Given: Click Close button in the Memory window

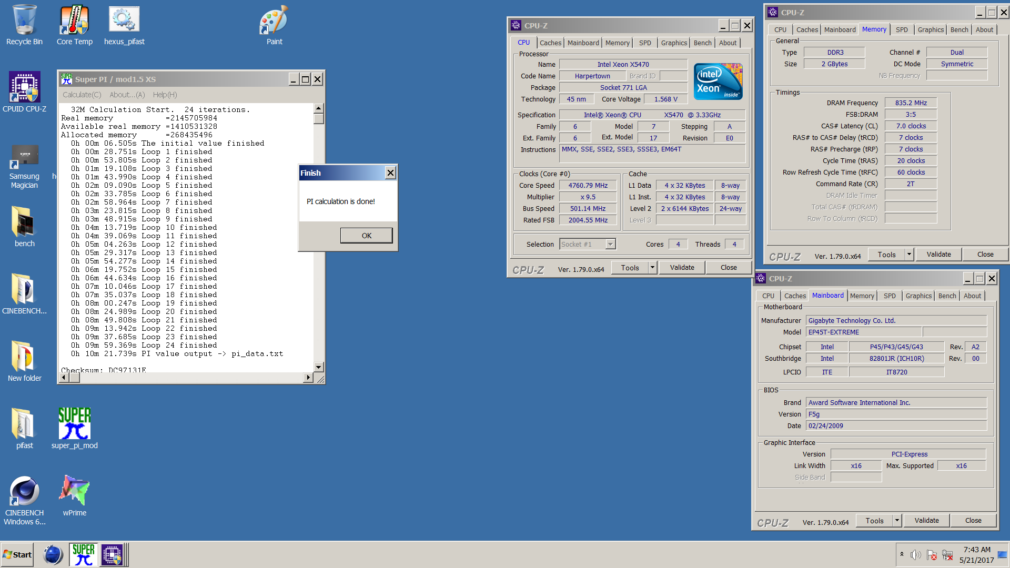Looking at the screenshot, I should tap(985, 255).
